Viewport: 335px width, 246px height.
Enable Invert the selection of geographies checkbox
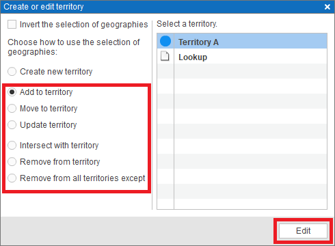point(12,25)
